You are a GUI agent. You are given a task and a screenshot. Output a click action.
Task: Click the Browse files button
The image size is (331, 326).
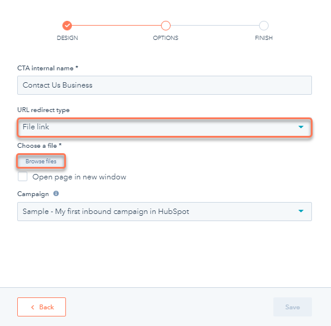pyautogui.click(x=41, y=162)
